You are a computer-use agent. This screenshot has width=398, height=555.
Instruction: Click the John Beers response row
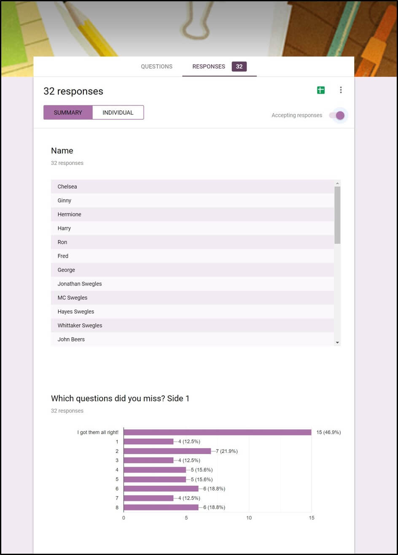pos(71,339)
